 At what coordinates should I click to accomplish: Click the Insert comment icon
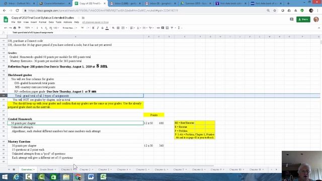[x=163, y=28]
